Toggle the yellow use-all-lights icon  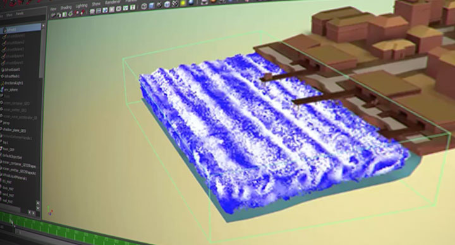183,3
